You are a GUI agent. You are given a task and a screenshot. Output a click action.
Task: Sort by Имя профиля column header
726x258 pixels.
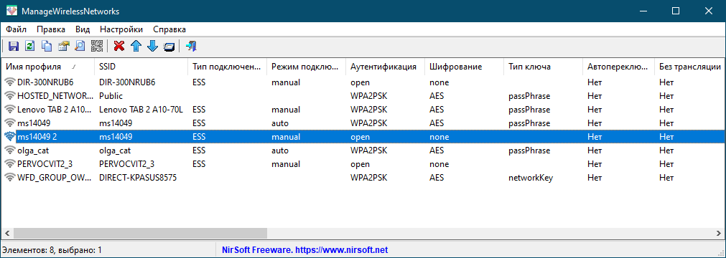[x=47, y=67]
